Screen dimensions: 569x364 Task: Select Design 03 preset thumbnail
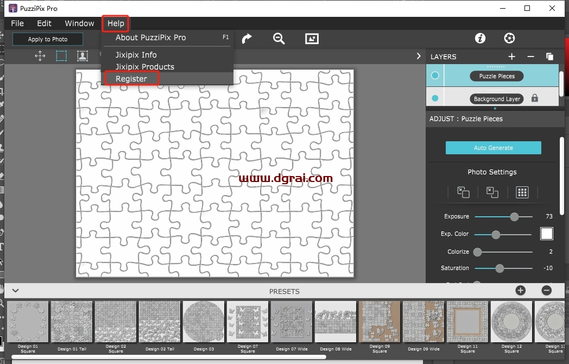click(x=204, y=322)
